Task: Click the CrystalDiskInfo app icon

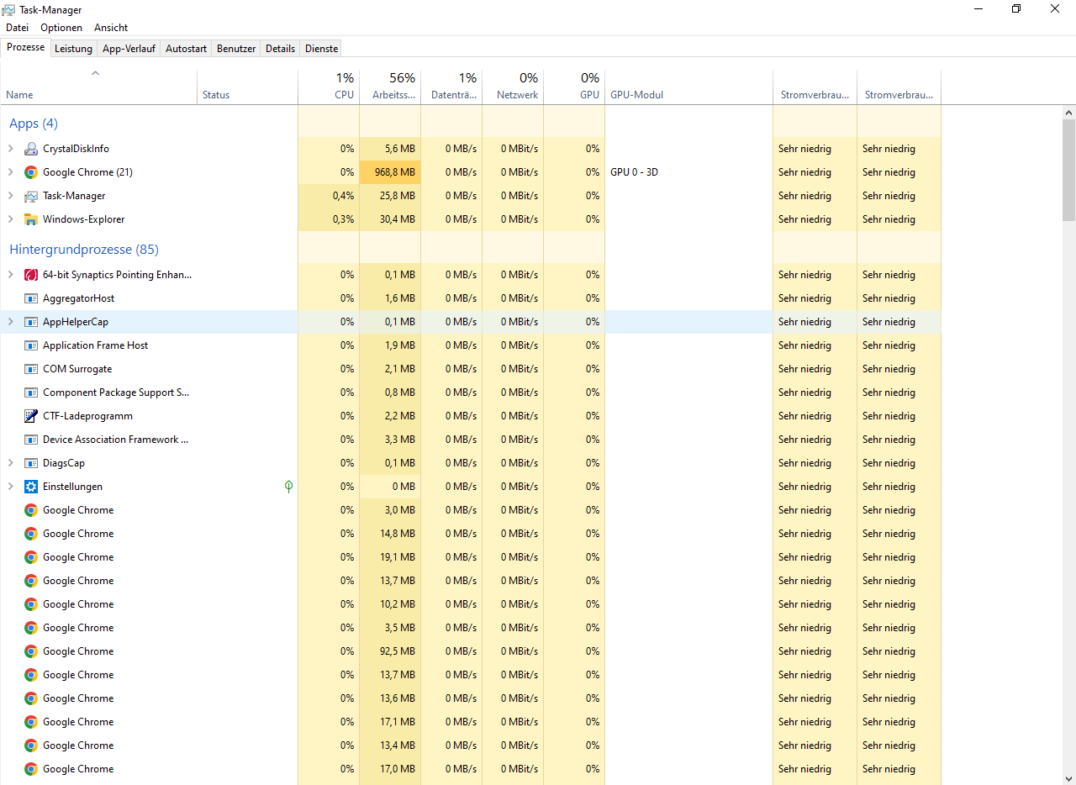Action: click(x=31, y=149)
